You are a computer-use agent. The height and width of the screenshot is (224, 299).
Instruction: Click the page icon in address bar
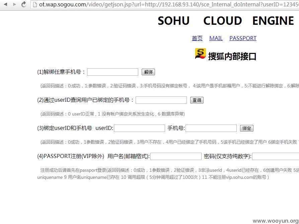point(35,4)
